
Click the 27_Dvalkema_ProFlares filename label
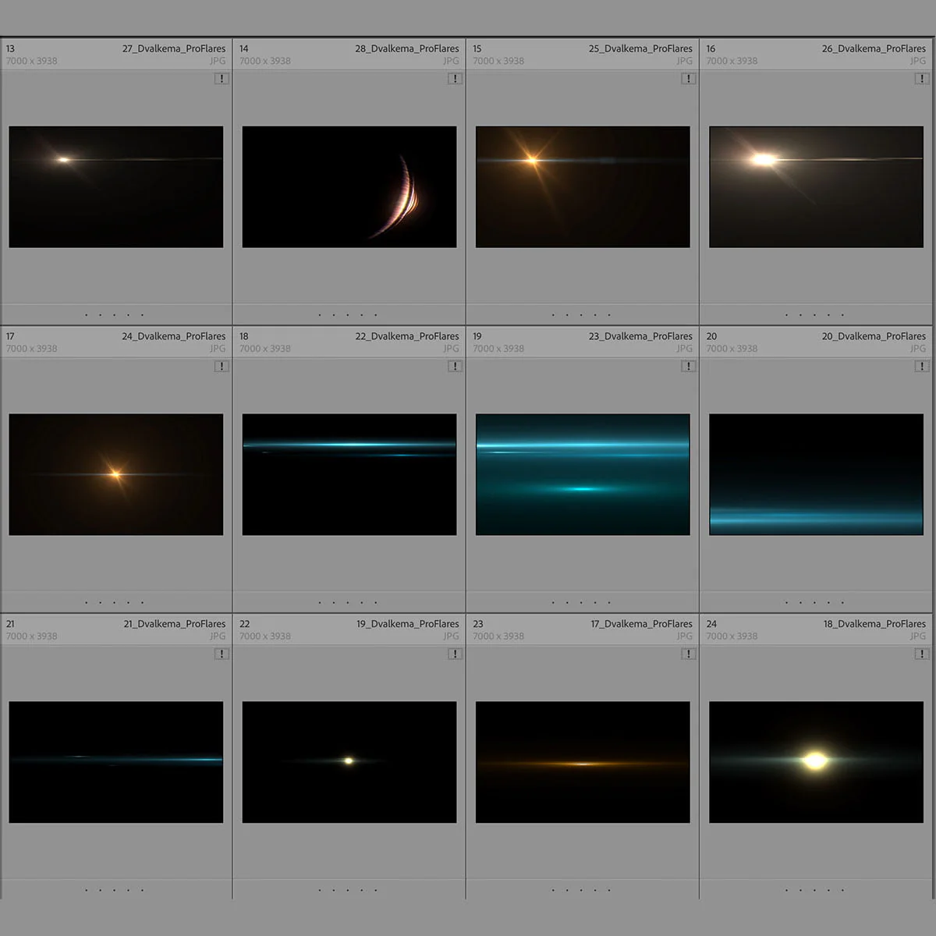[173, 48]
